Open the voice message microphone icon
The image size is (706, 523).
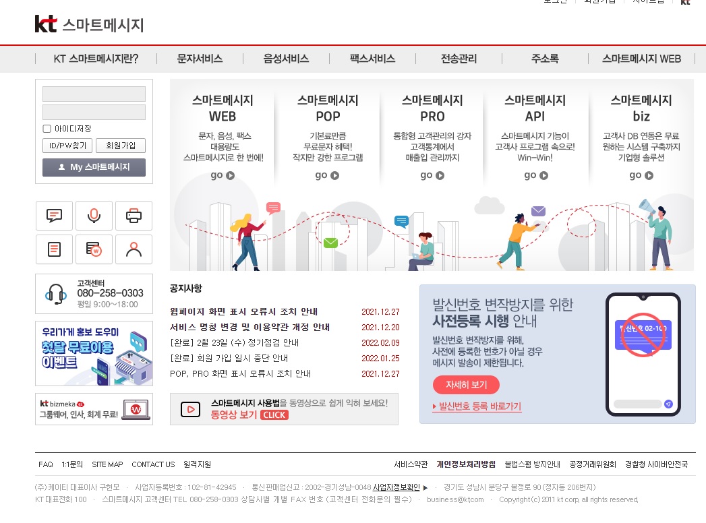point(94,216)
